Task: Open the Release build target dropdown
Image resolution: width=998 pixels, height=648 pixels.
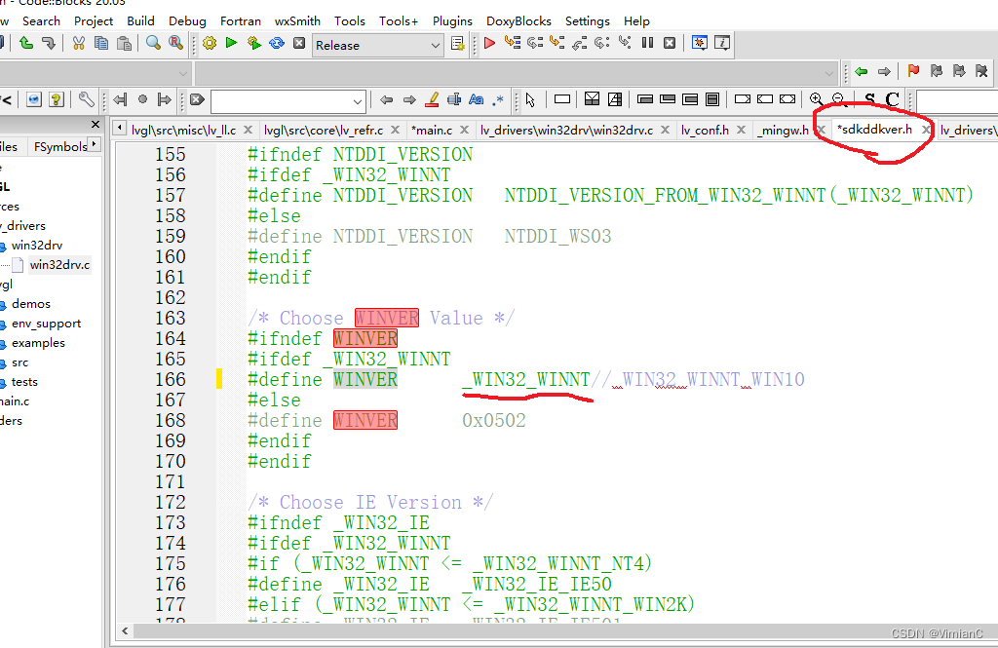Action: [437, 44]
